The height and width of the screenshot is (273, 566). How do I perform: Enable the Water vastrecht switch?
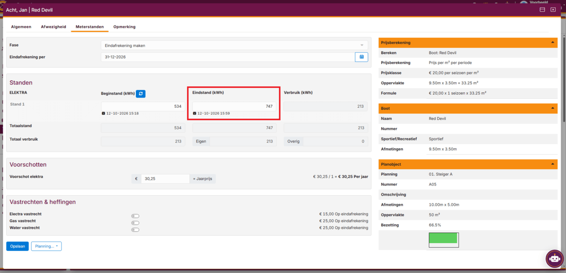click(135, 230)
